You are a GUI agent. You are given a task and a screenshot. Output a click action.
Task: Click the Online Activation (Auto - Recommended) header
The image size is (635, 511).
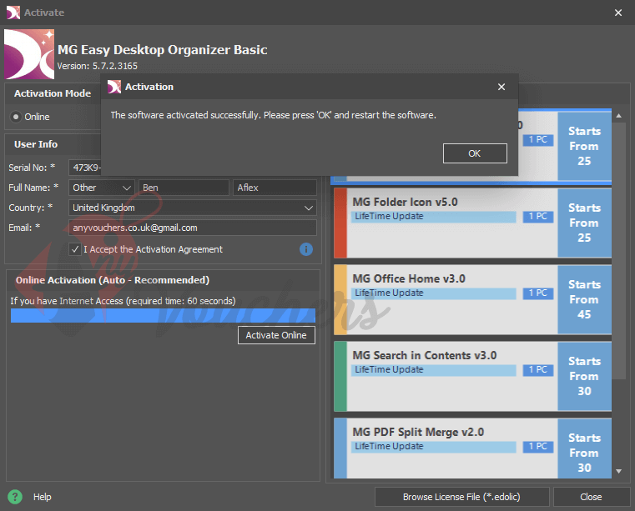click(112, 280)
